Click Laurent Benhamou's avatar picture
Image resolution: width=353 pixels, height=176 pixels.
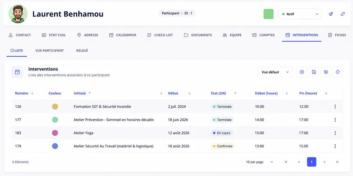coord(18,14)
